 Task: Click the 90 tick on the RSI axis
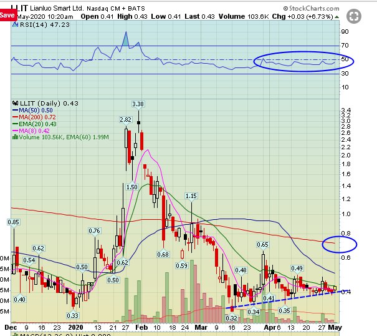coord(345,32)
